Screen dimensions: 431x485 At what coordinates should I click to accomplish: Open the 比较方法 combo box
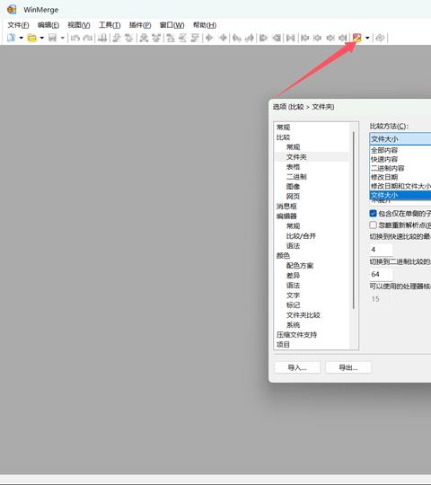[400, 139]
